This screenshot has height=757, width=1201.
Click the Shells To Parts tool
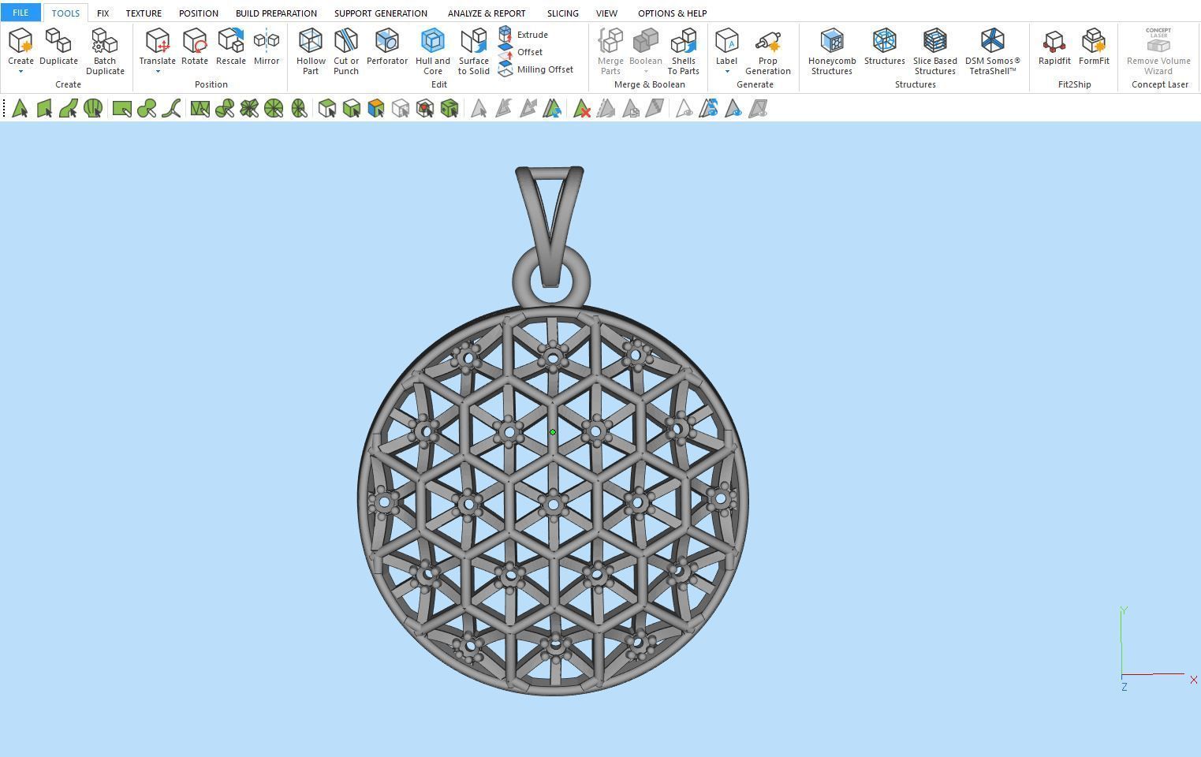[683, 52]
